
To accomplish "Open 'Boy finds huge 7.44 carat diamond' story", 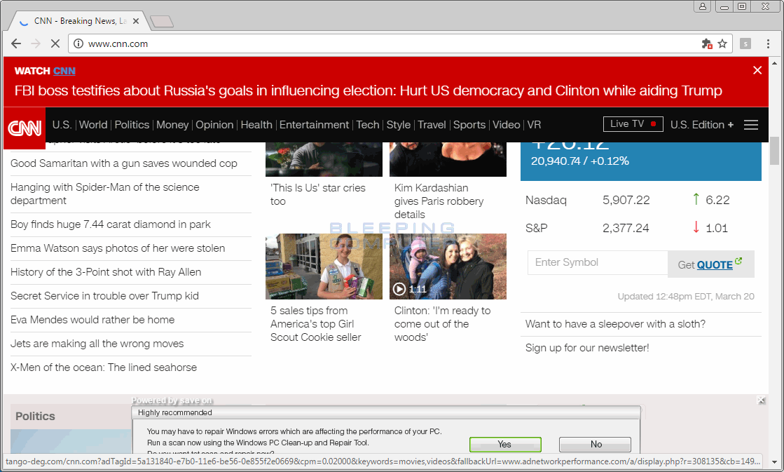I will point(111,224).
